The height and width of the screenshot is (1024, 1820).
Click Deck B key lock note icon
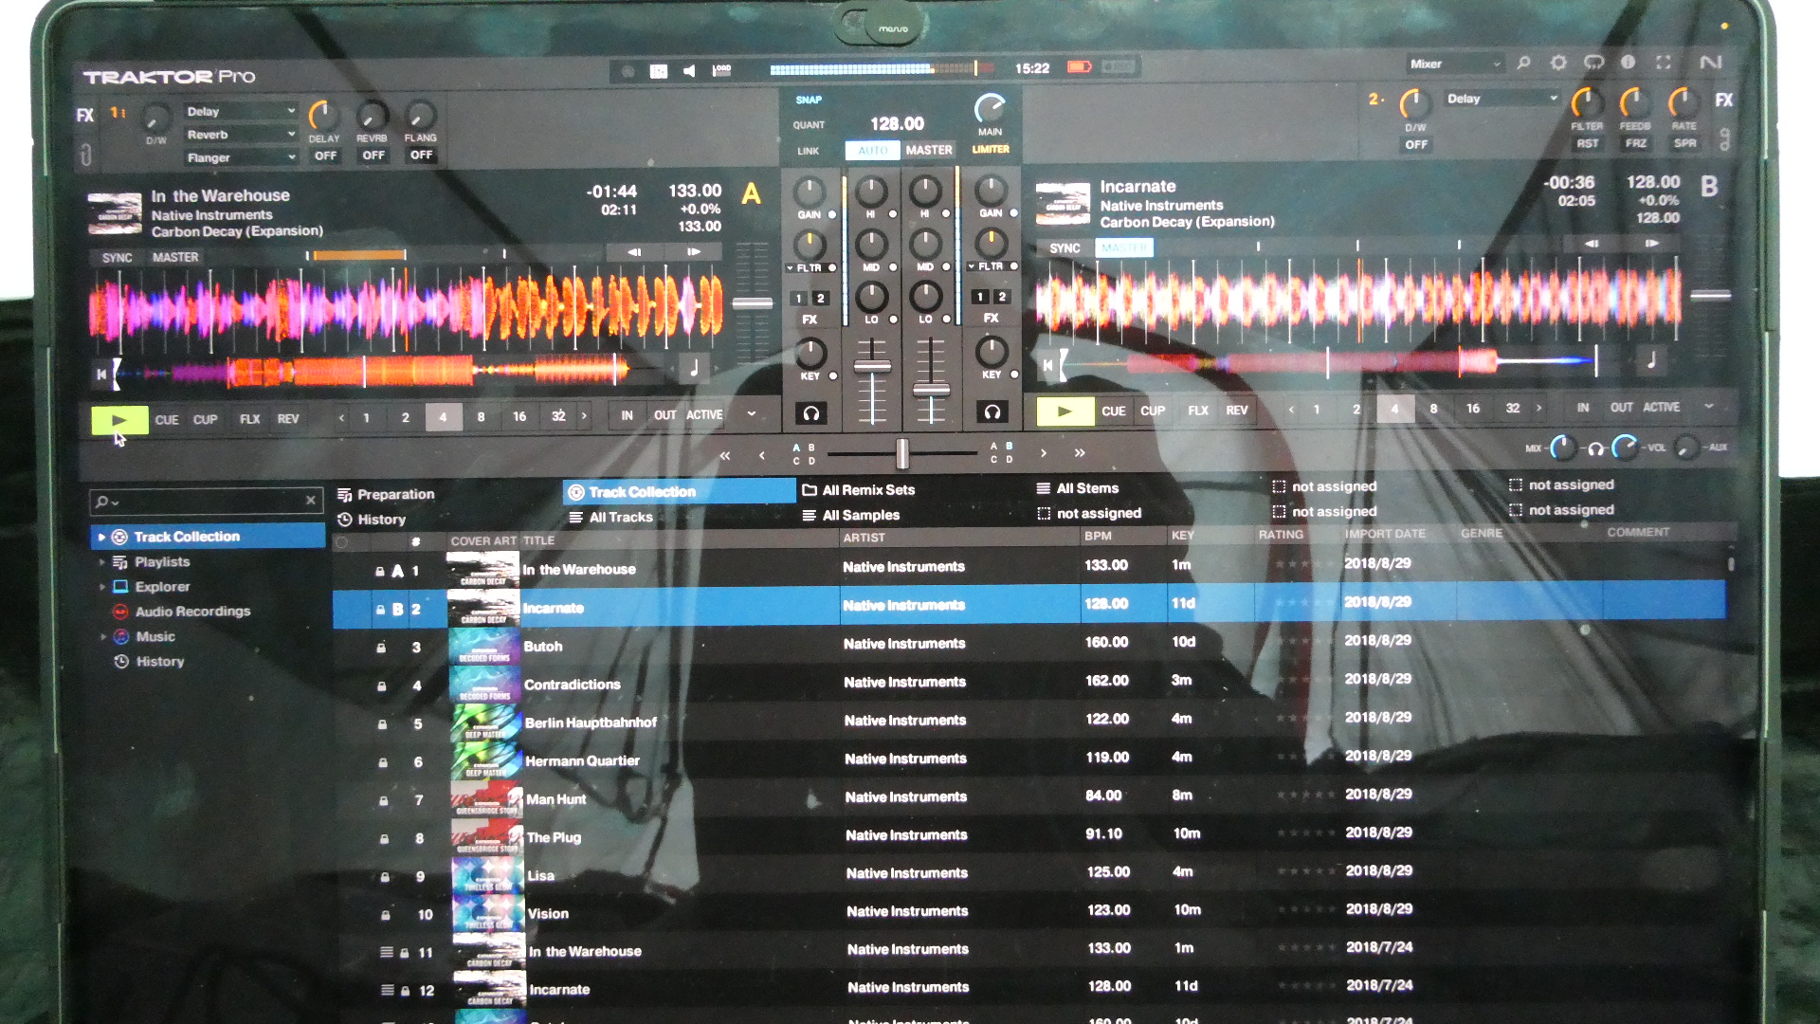click(1651, 359)
